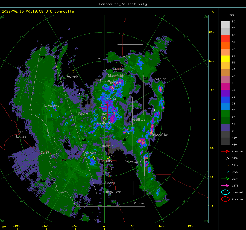246x230 pixels.
Task: Select the Banff label
Action: (45, 152)
